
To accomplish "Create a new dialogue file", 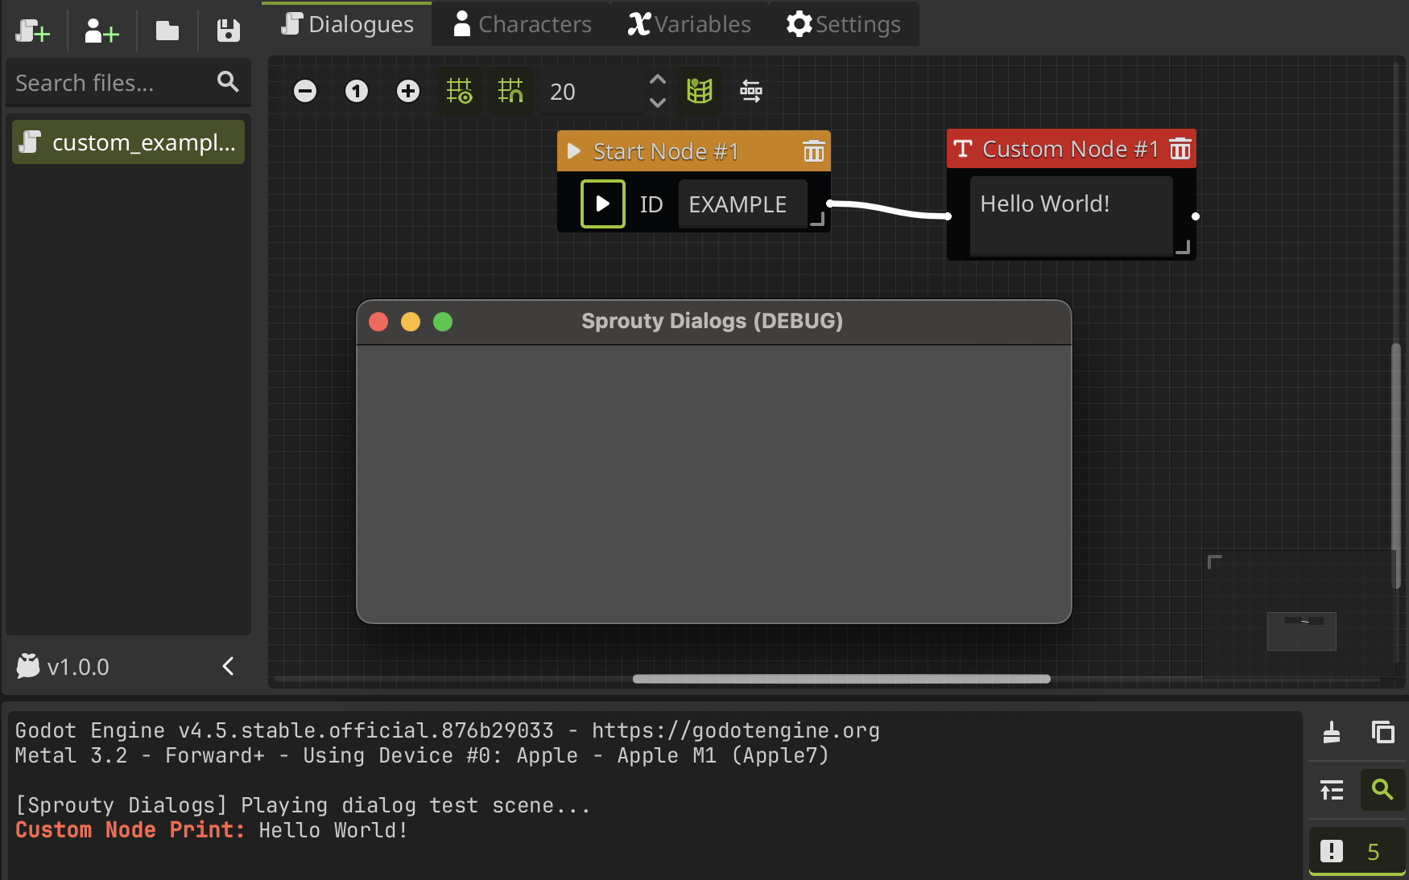I will (x=31, y=31).
